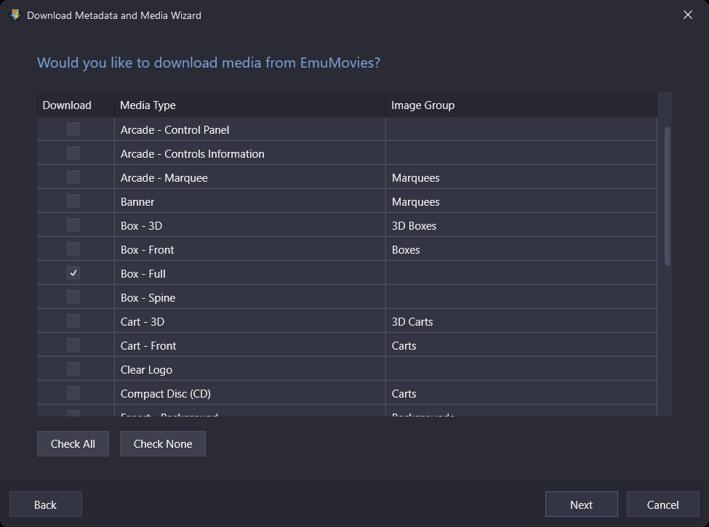
Task: Click the Media Type column header
Action: point(250,105)
